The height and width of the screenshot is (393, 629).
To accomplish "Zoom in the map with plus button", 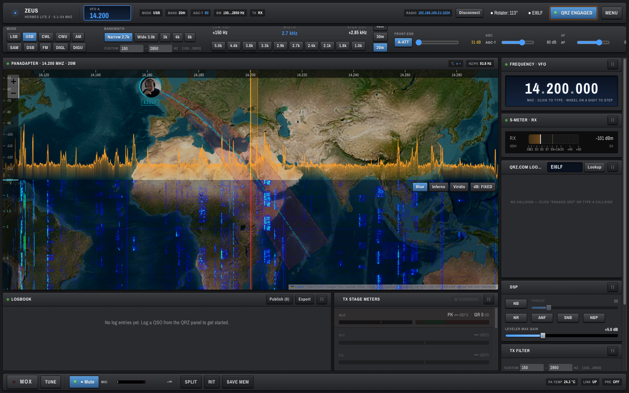I will (13, 81).
